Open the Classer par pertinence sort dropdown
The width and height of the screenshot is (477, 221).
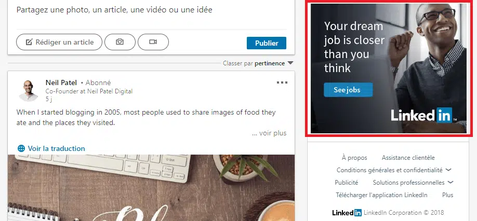[290, 63]
